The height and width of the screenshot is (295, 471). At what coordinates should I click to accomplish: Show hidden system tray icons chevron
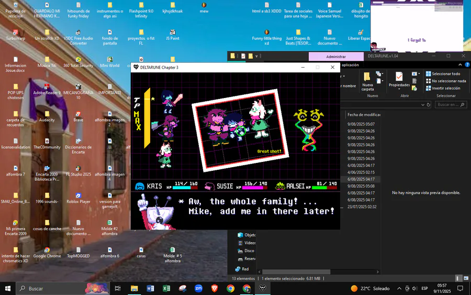tap(399, 288)
